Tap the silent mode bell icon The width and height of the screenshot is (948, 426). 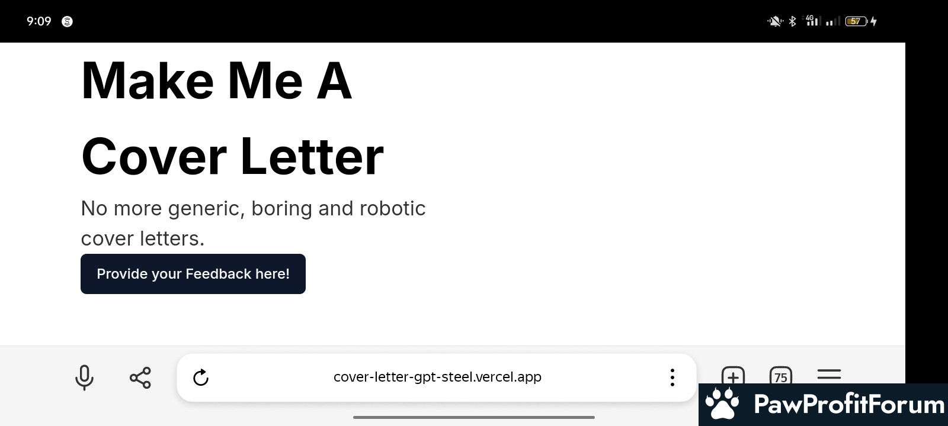coord(775,21)
